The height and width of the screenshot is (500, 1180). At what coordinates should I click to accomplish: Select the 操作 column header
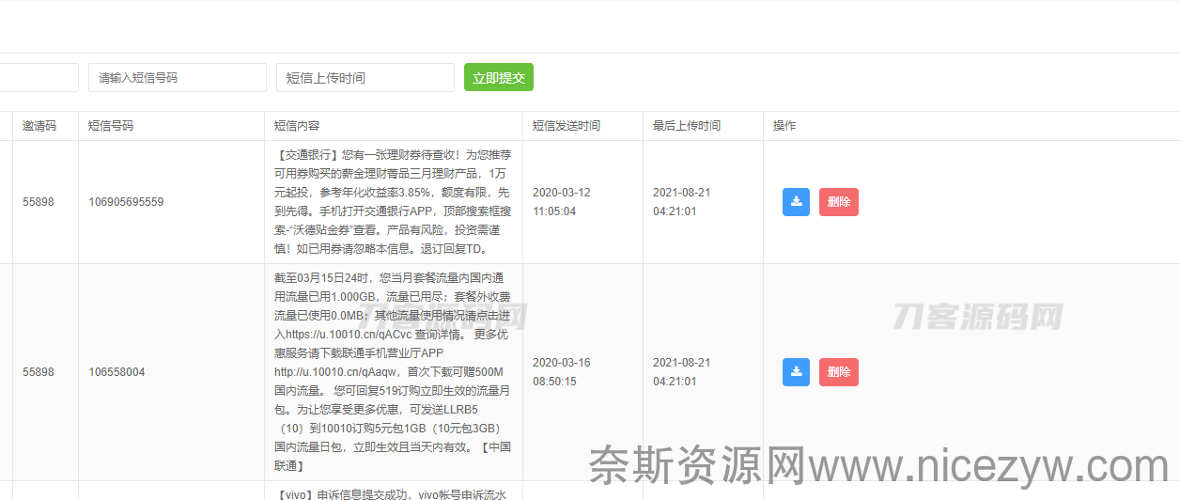(x=784, y=126)
